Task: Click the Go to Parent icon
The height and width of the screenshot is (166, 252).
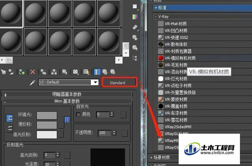Action: (x=105, y=72)
